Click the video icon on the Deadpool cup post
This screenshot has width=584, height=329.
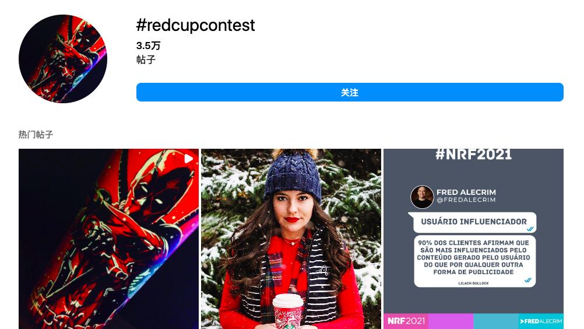pyautogui.click(x=189, y=159)
